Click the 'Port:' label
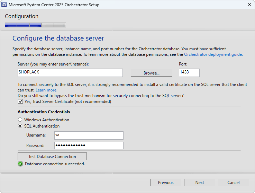This screenshot has height=193, width=255. point(183,64)
